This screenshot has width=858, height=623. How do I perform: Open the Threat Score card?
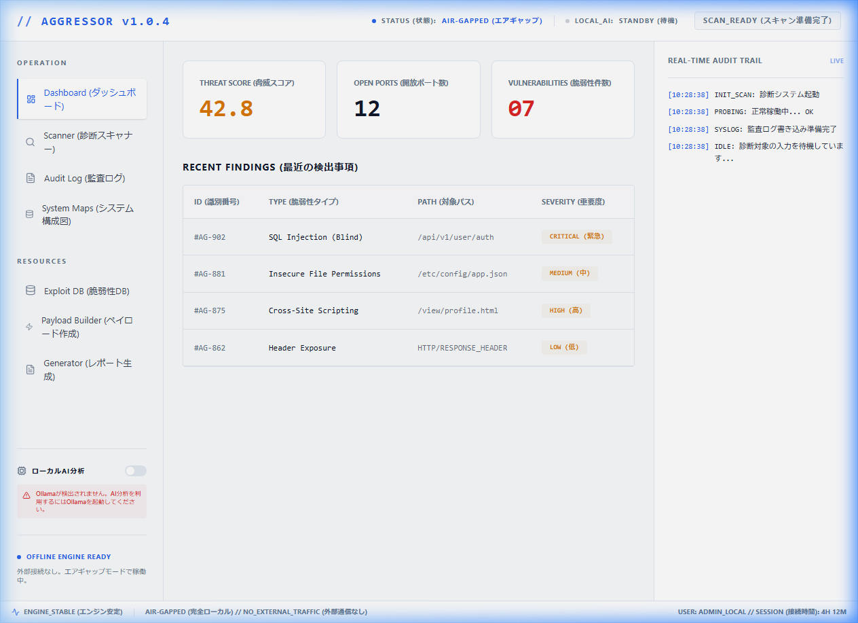pos(254,99)
